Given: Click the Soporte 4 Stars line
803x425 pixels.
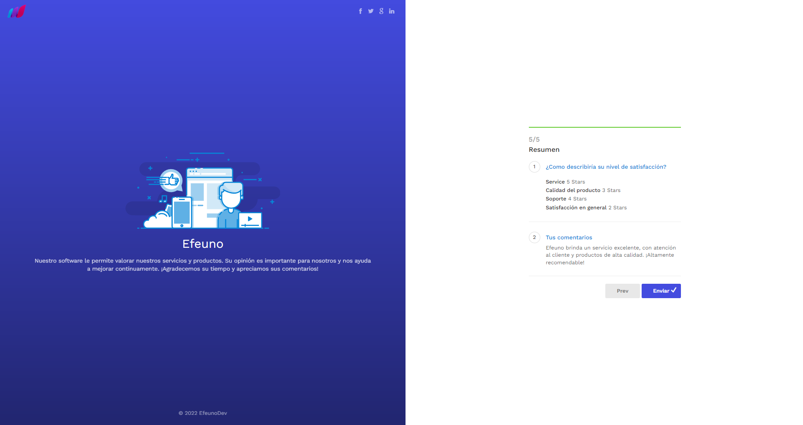Looking at the screenshot, I should pyautogui.click(x=566, y=199).
